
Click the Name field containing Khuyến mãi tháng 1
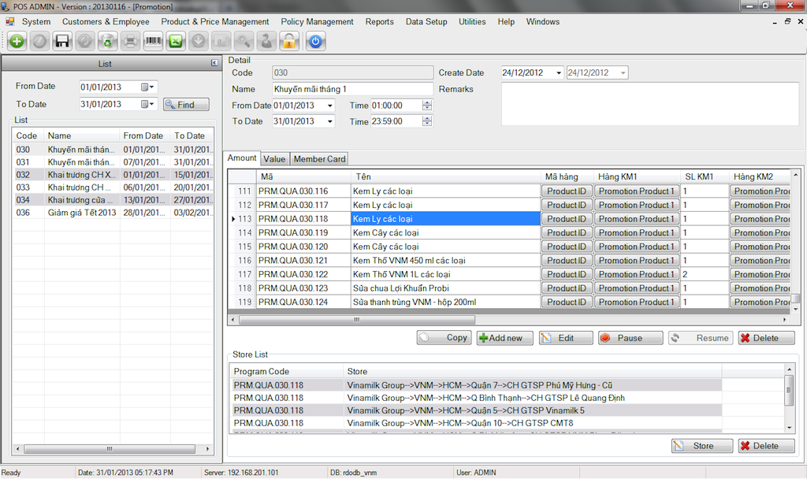[x=352, y=89]
